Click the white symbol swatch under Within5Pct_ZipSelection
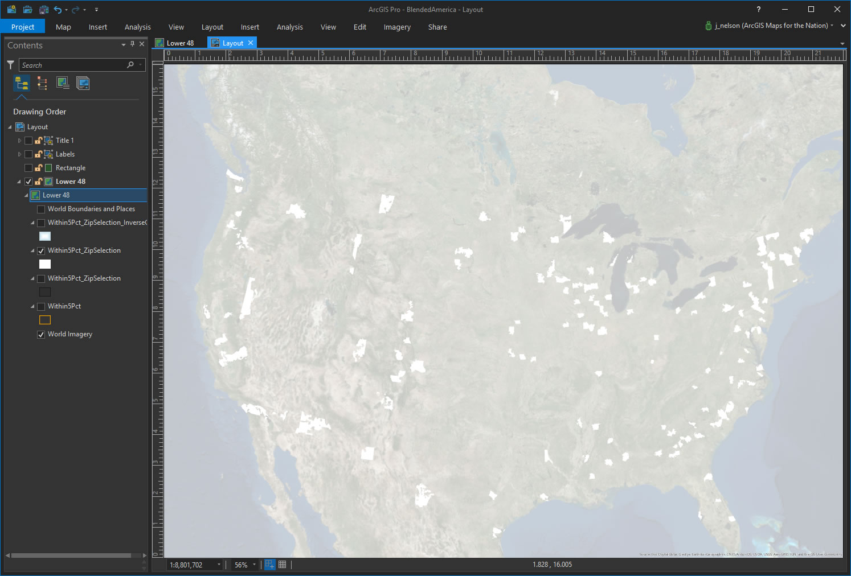 tap(45, 264)
